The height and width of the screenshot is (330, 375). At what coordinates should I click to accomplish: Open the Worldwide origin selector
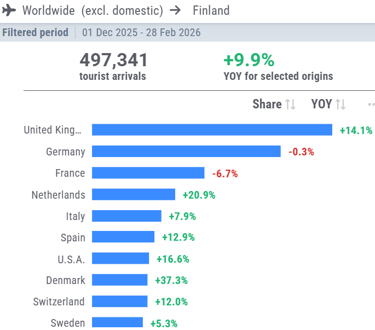(93, 10)
